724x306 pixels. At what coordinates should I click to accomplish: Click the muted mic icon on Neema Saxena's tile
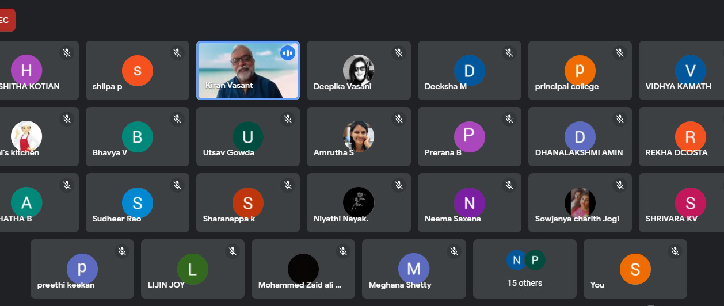pos(509,185)
